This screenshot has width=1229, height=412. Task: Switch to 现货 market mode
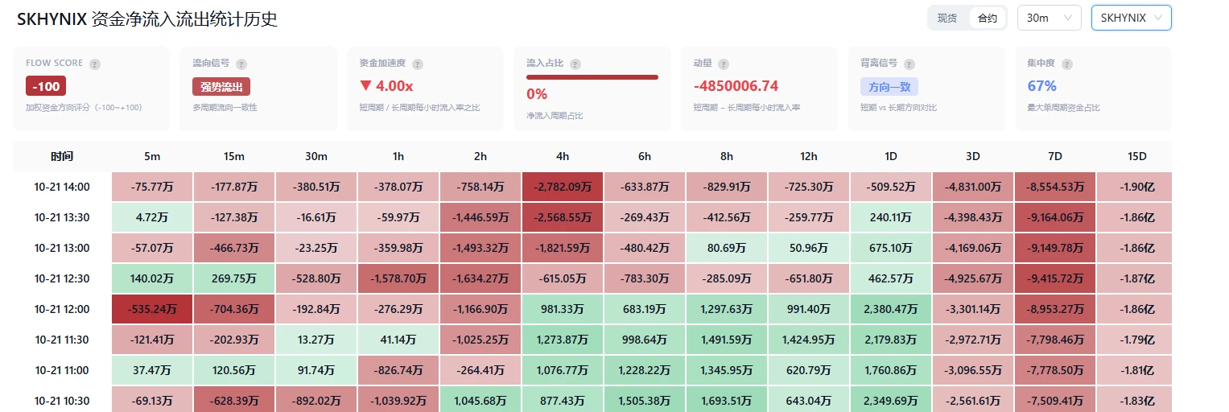click(947, 18)
